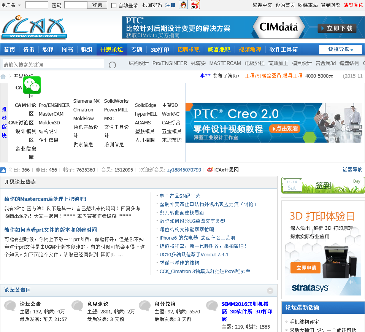Click the speech bubble icon for SIMM2016深圳机械展
365x332 pixels.
pyautogui.click(x=212, y=306)
